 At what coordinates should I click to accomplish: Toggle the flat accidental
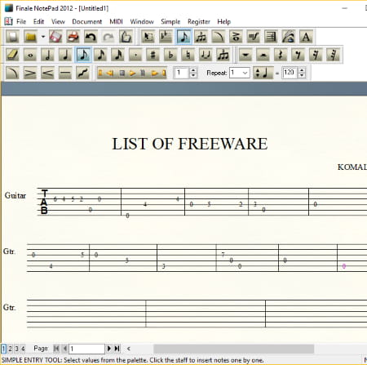click(x=170, y=55)
